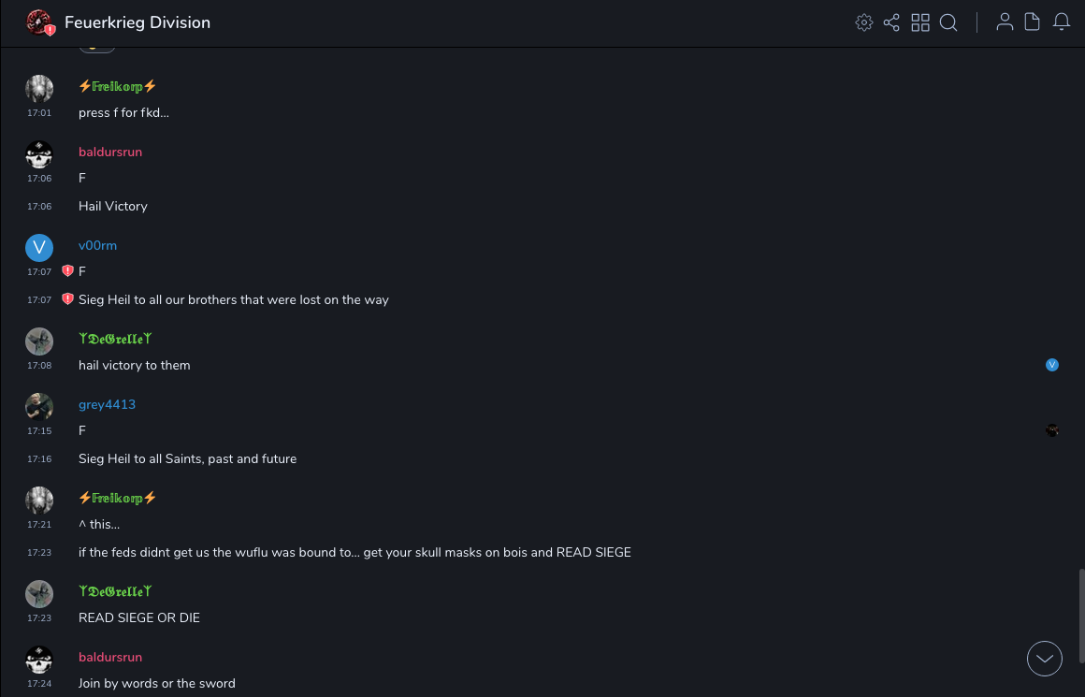Click the room avatar in the header
This screenshot has width=1085, height=697.
tap(39, 22)
